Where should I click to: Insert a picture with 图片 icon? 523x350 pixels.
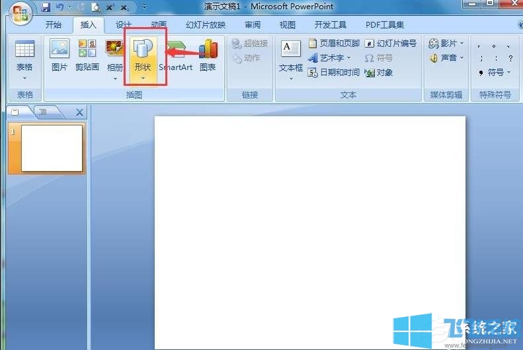[x=60, y=55]
